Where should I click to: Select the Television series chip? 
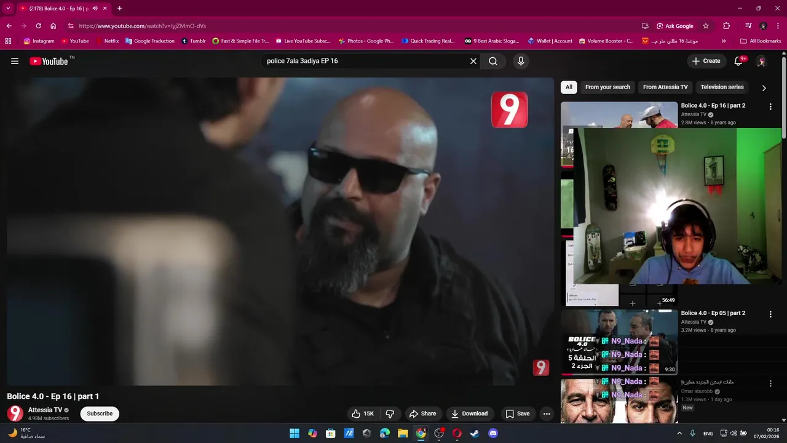(x=722, y=87)
